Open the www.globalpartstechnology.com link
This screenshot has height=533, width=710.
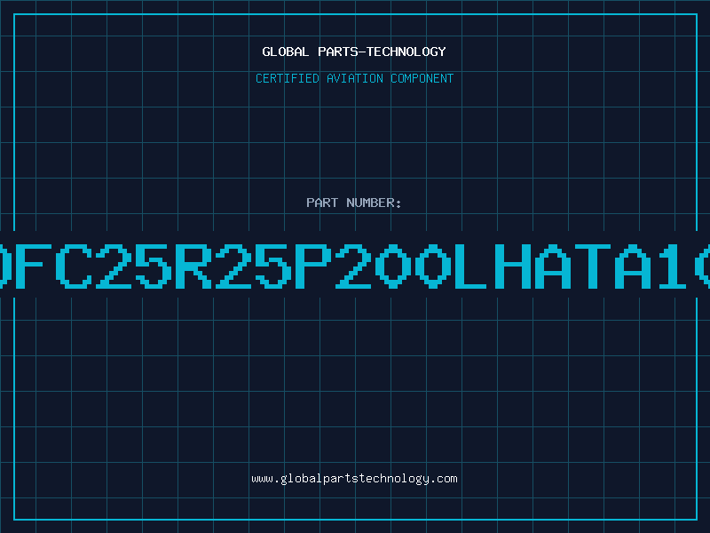[x=354, y=479]
